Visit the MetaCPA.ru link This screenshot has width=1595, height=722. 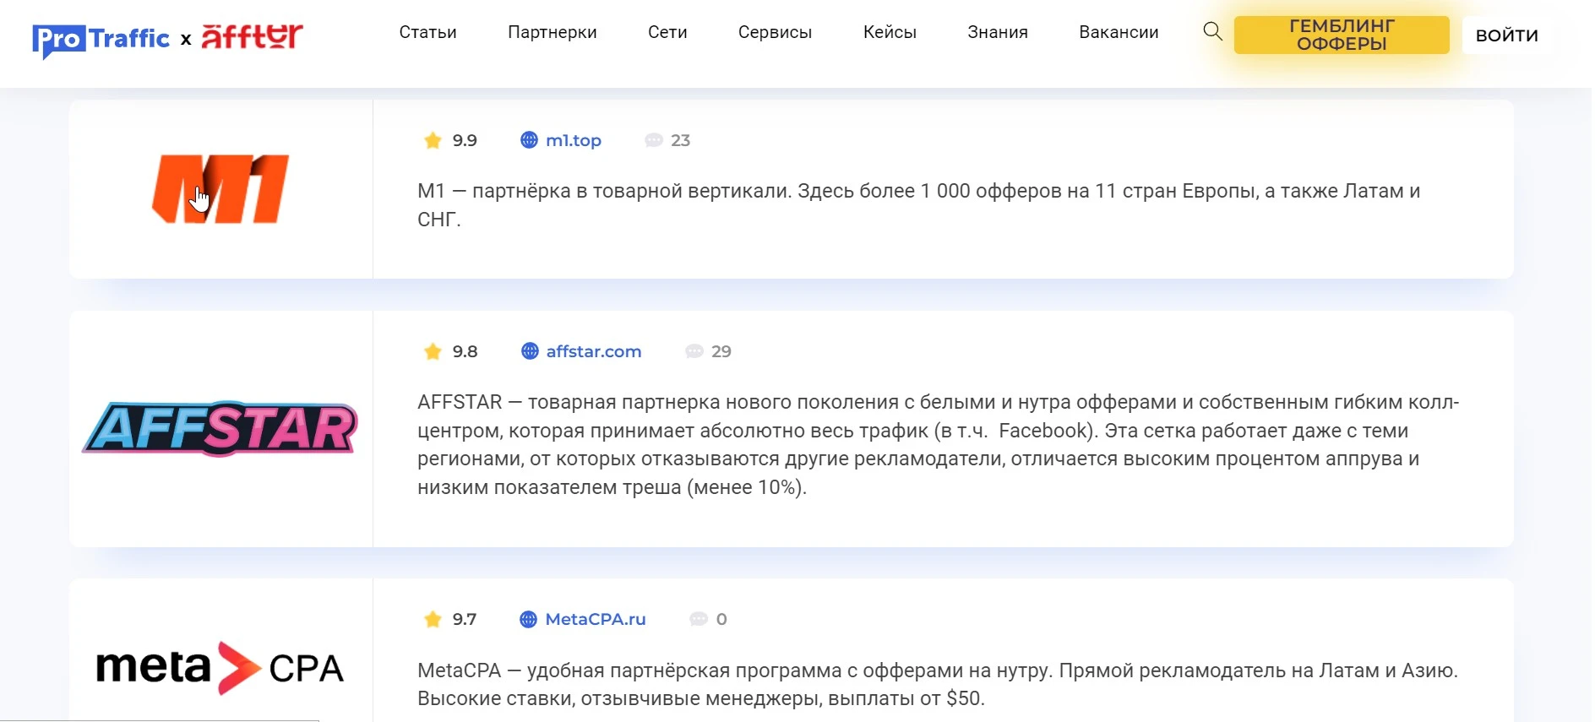(596, 619)
